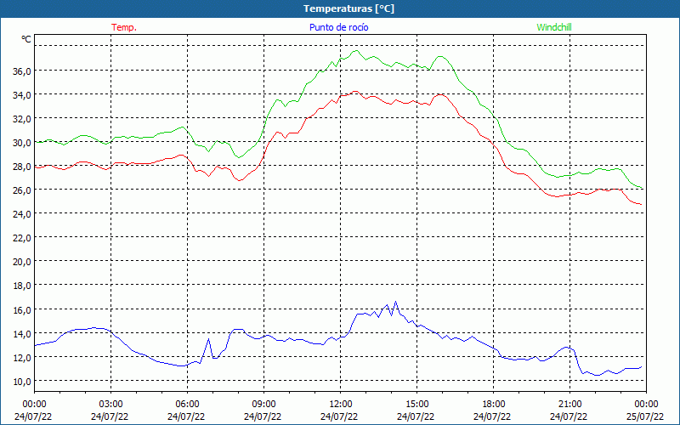Click the '32,0' y-axis value

click(x=22, y=119)
